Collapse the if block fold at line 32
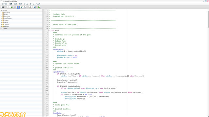 pos(48,74)
